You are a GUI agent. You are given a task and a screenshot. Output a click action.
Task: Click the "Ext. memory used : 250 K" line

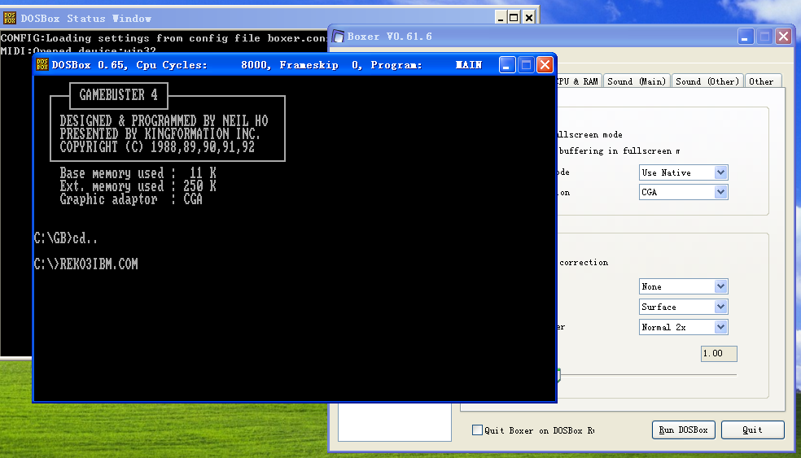[x=138, y=186]
